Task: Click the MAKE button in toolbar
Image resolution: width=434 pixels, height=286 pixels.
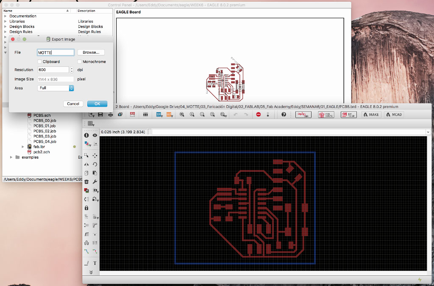Action: tap(371, 114)
